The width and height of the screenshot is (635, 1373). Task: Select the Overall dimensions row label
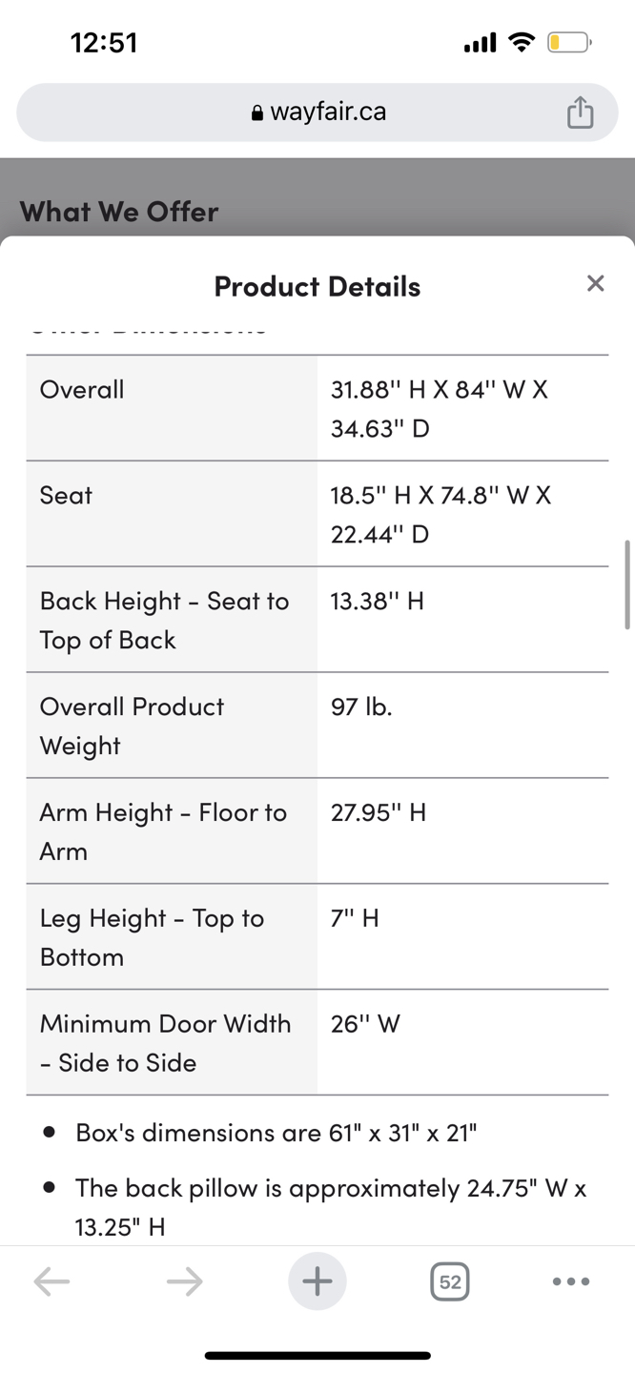point(82,389)
